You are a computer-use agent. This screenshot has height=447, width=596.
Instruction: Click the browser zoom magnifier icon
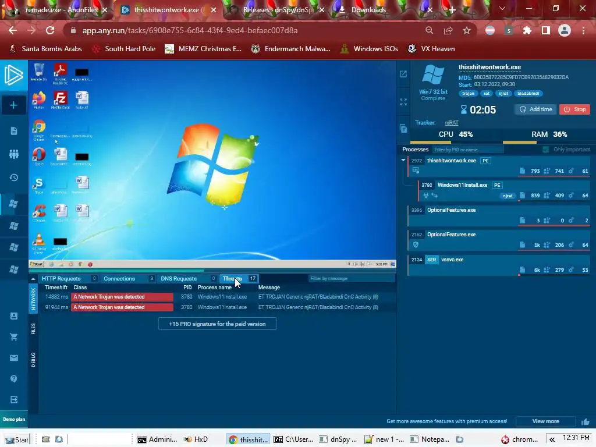coord(429,30)
